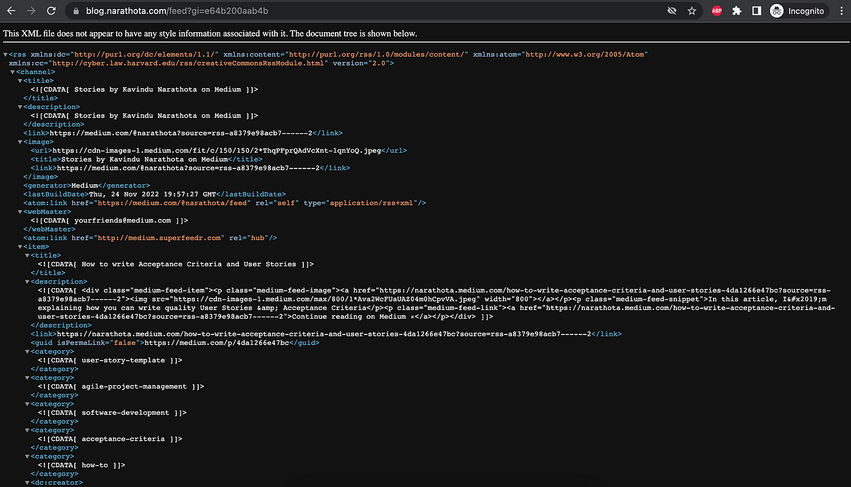
Task: Collapse the dc:creator element
Action: [x=27, y=483]
